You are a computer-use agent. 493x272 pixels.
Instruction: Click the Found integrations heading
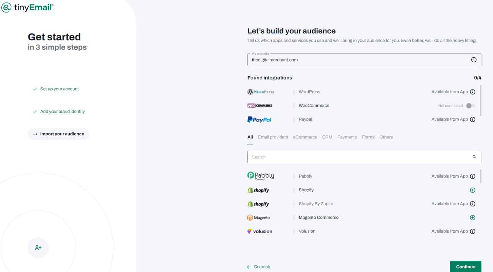tap(270, 78)
